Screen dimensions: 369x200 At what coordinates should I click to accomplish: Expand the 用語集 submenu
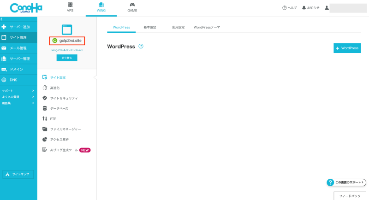click(33, 103)
